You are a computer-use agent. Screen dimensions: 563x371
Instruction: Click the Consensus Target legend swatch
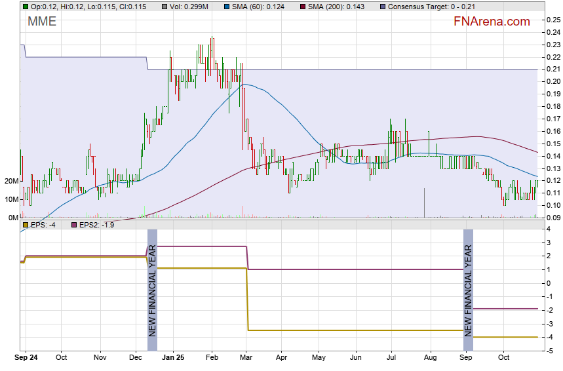383,7
